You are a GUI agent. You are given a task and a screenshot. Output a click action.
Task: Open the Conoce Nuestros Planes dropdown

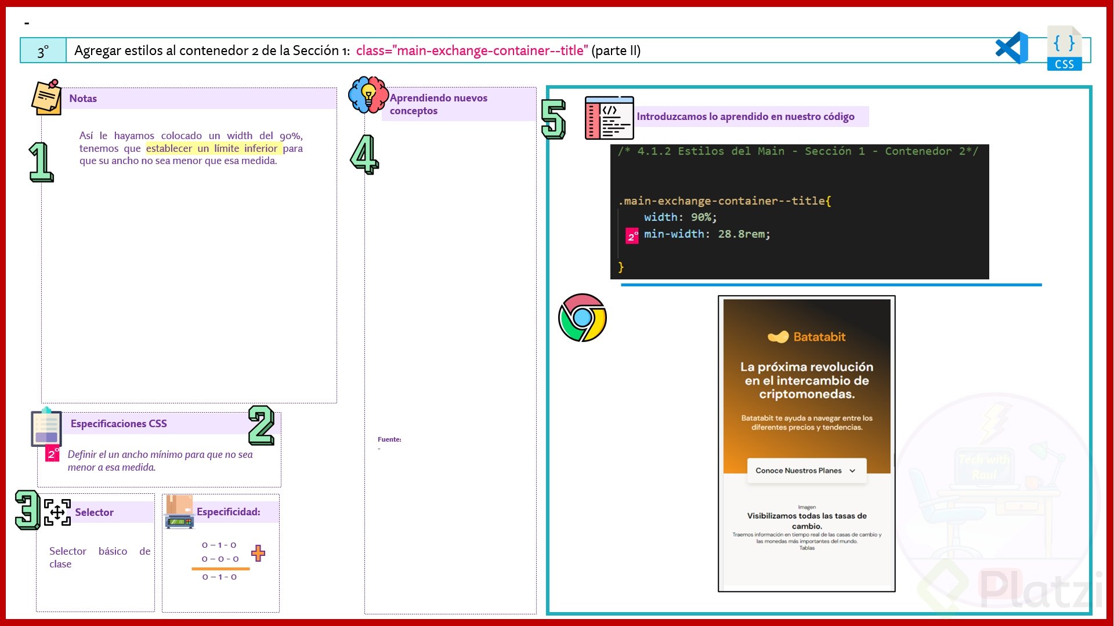pyautogui.click(x=806, y=471)
